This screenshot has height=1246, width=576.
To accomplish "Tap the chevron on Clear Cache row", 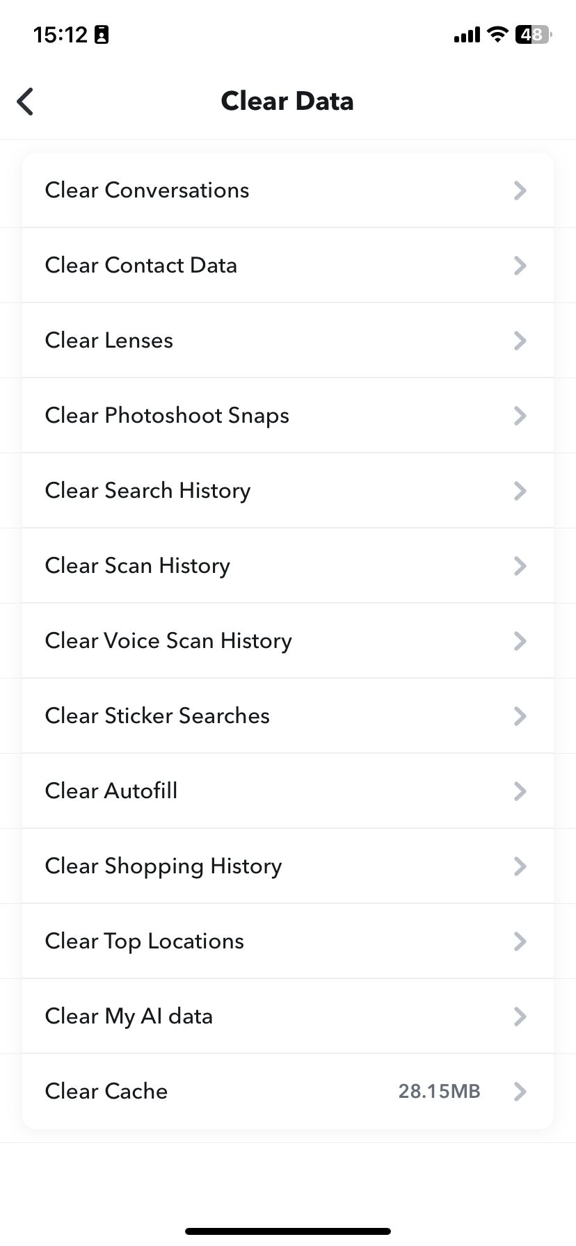I will (x=520, y=1092).
